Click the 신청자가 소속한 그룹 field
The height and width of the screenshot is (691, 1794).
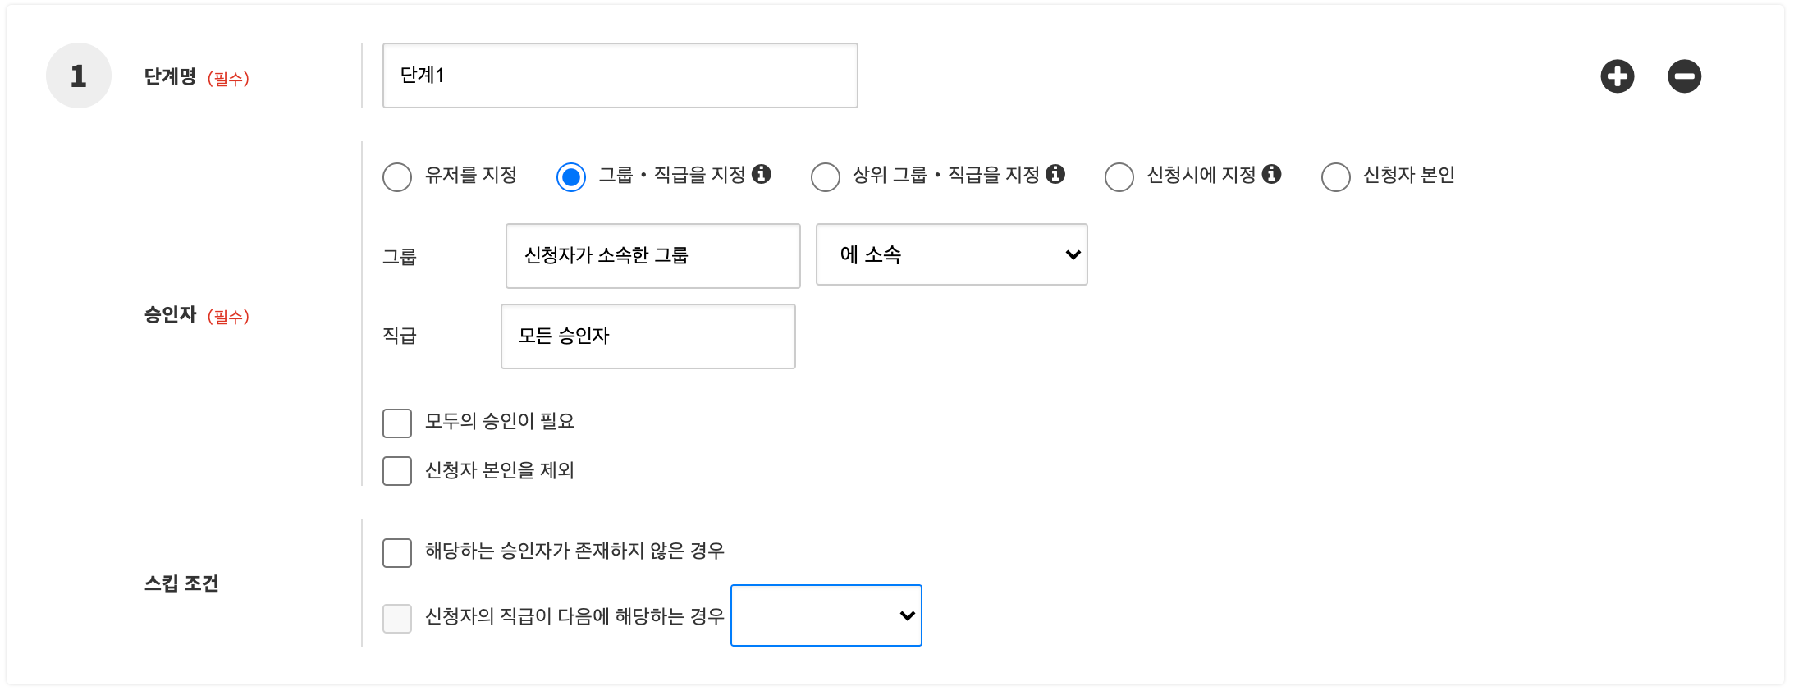click(x=652, y=256)
